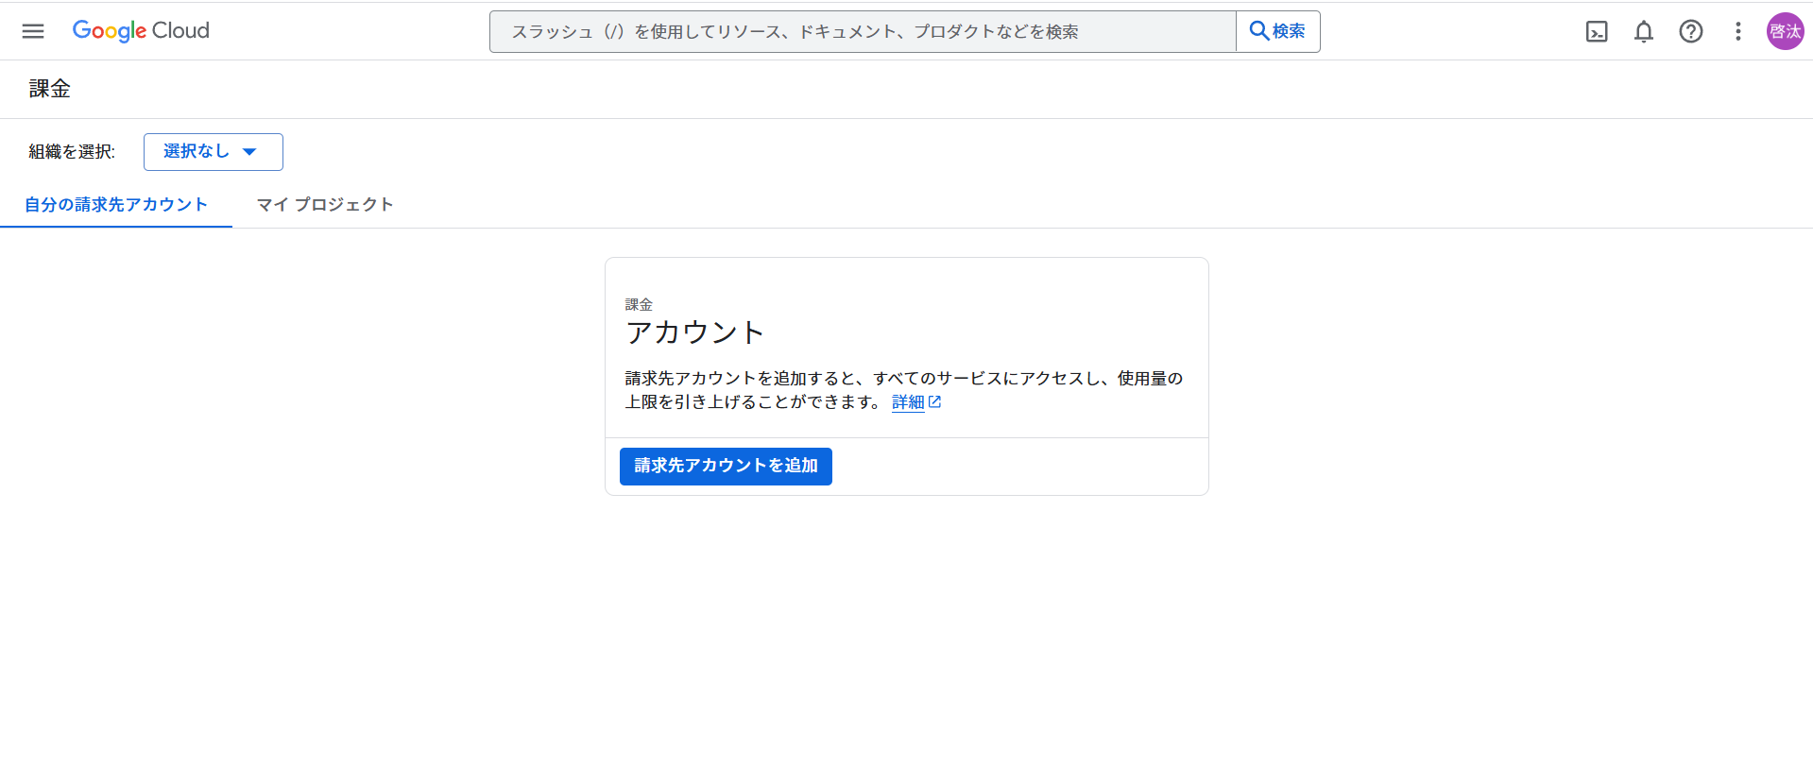Click the magnifier icon in the 検索 button

1258,31
